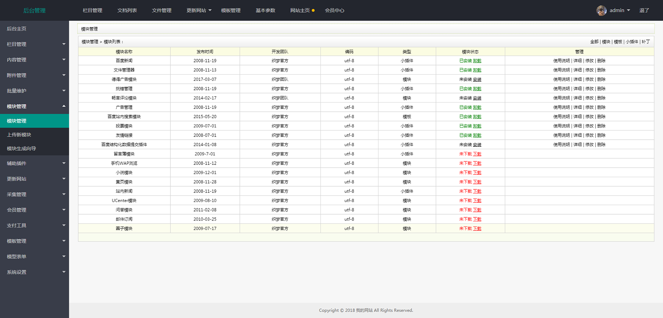Filter module list by 模块 type
This screenshot has height=318, width=663.
[x=606, y=42]
